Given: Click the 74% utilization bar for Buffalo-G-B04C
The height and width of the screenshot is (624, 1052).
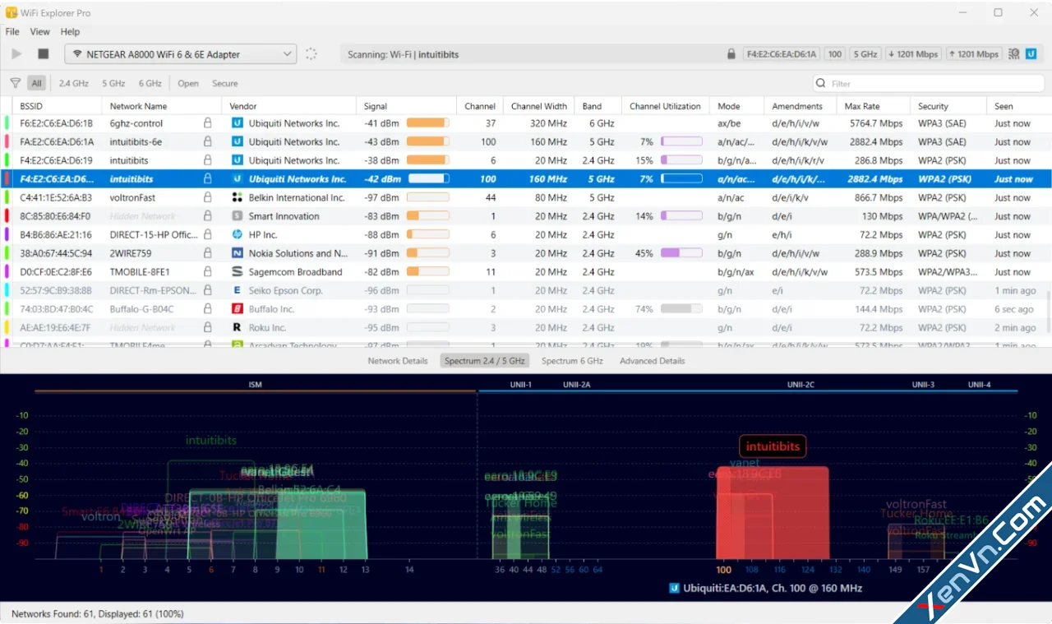Looking at the screenshot, I should pos(681,309).
